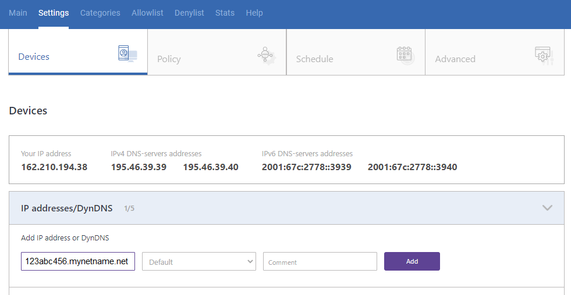The image size is (571, 295).
Task: Open the Allowlist page
Action: coord(147,13)
